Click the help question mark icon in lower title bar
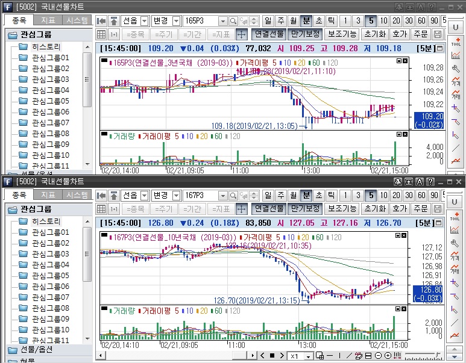The height and width of the screenshot is (363, 466). click(430, 182)
